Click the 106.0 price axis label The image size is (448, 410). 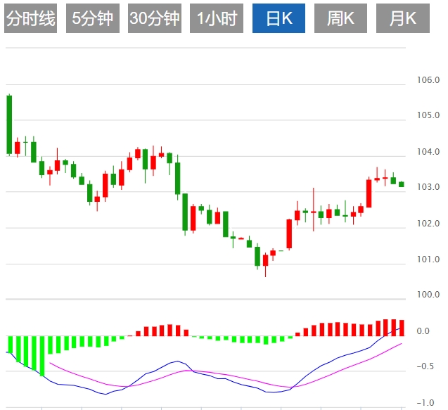(x=428, y=80)
